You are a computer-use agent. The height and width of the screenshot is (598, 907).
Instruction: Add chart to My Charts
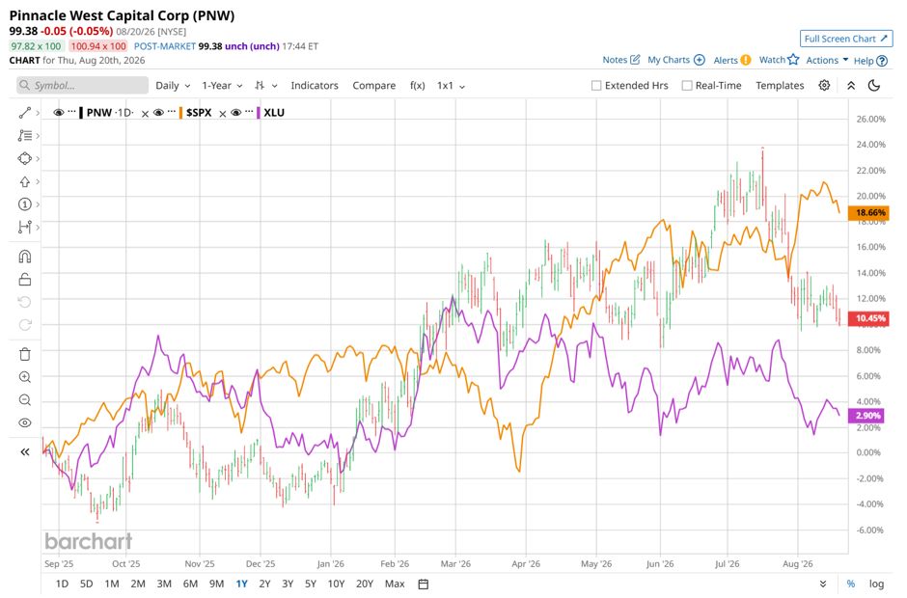click(x=699, y=60)
